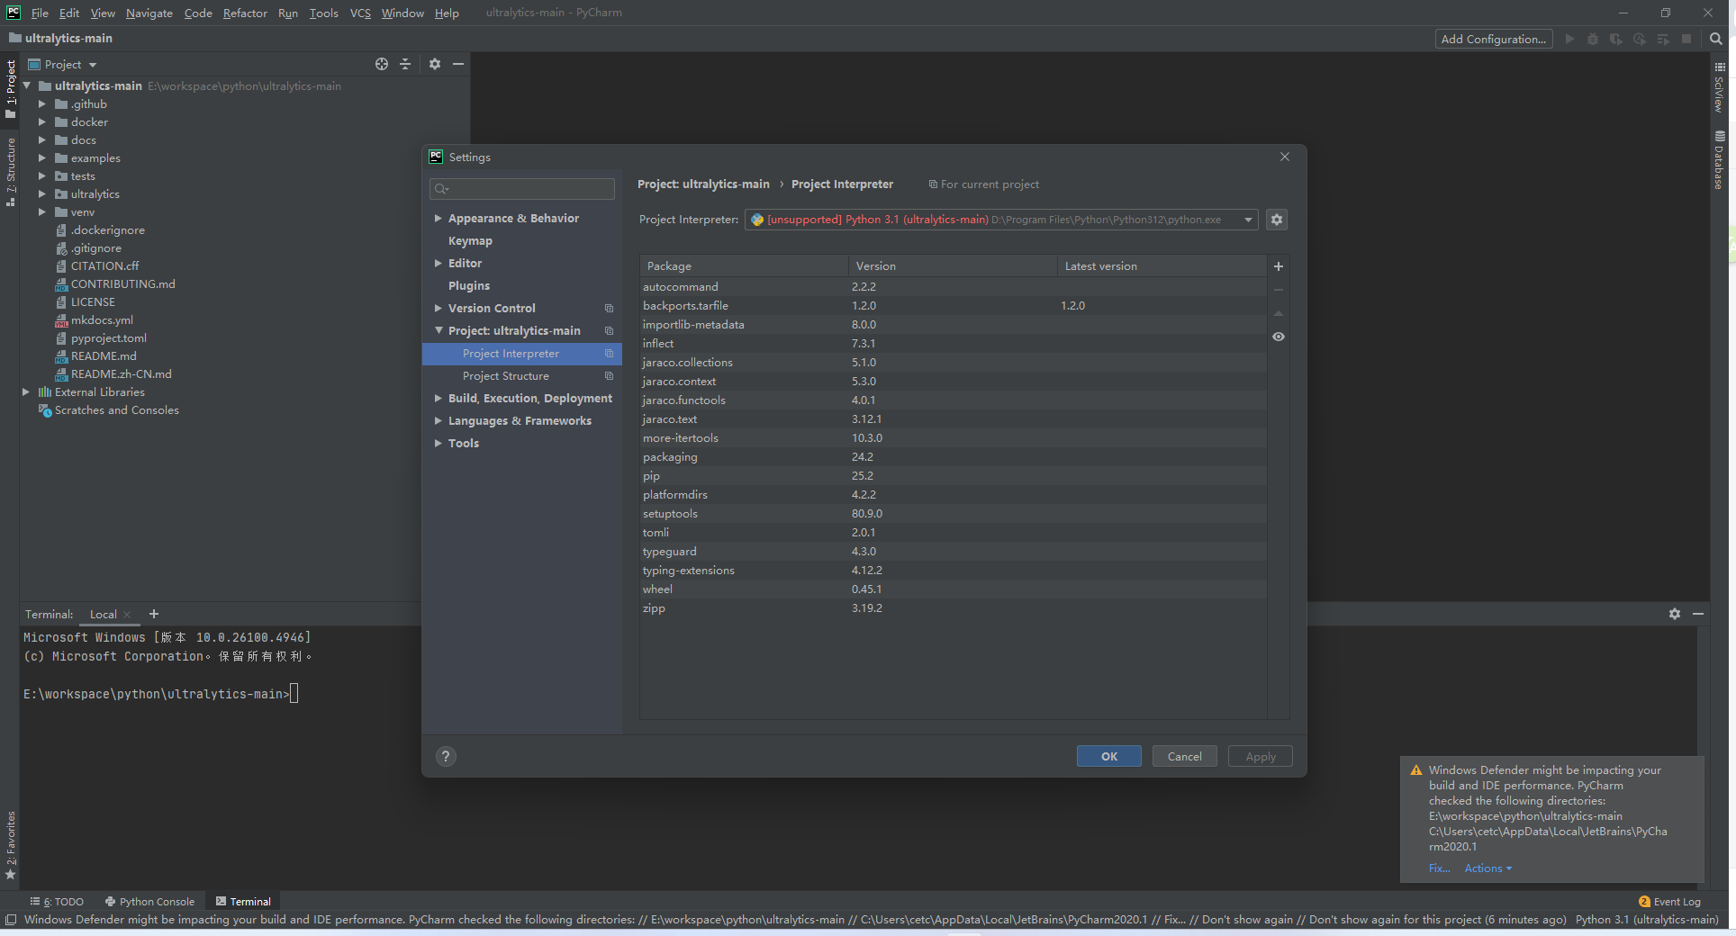1736x936 pixels.
Task: Close the Settings dialog
Action: [1285, 157]
